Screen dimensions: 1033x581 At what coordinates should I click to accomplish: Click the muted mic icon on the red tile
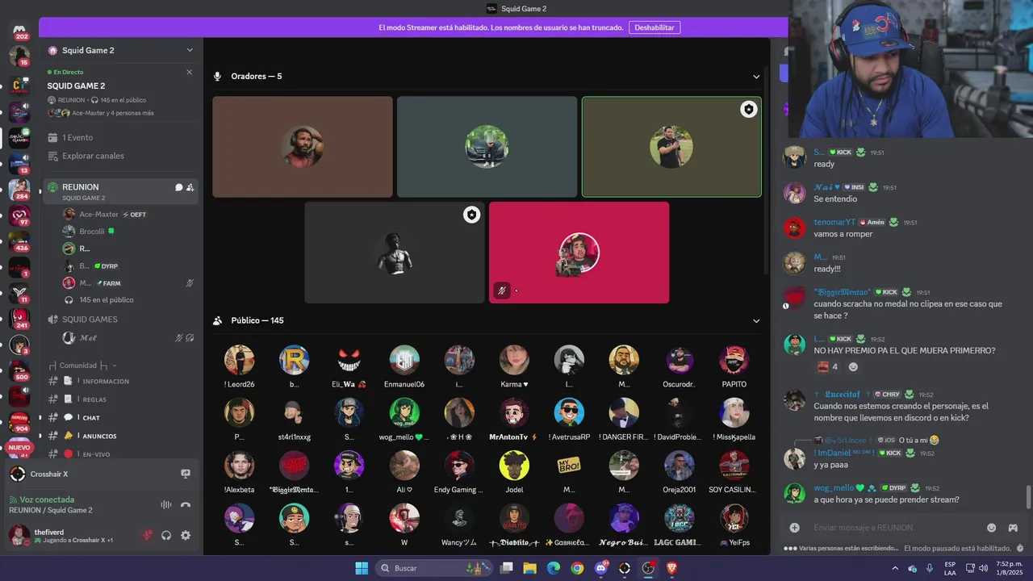click(x=502, y=290)
